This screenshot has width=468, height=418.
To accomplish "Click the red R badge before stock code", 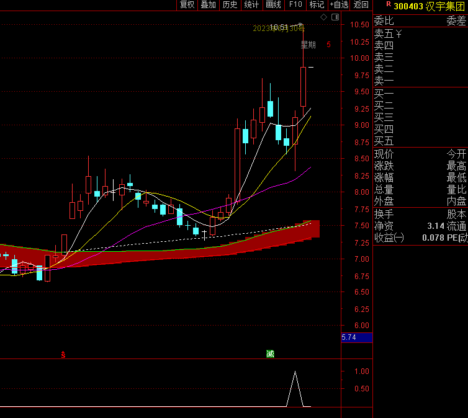I will tap(389, 4).
